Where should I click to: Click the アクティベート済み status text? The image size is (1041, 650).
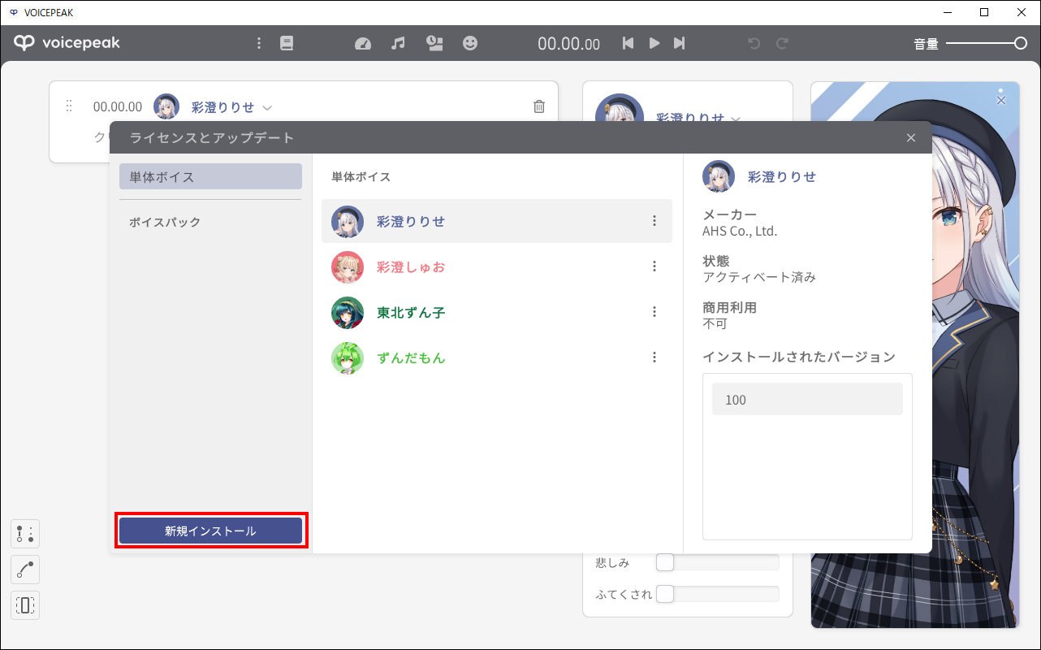(759, 277)
